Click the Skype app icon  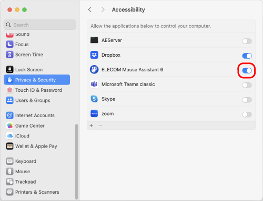pyautogui.click(x=94, y=99)
